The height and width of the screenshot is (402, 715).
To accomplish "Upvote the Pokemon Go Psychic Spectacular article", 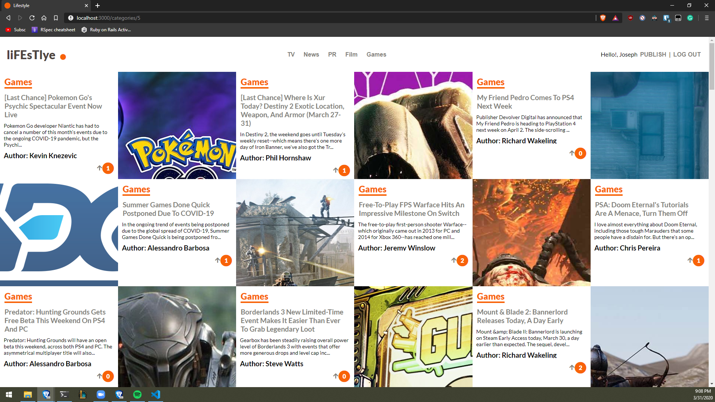I will [100, 168].
